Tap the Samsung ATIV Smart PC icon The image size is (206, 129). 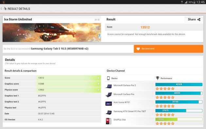coord(109,113)
